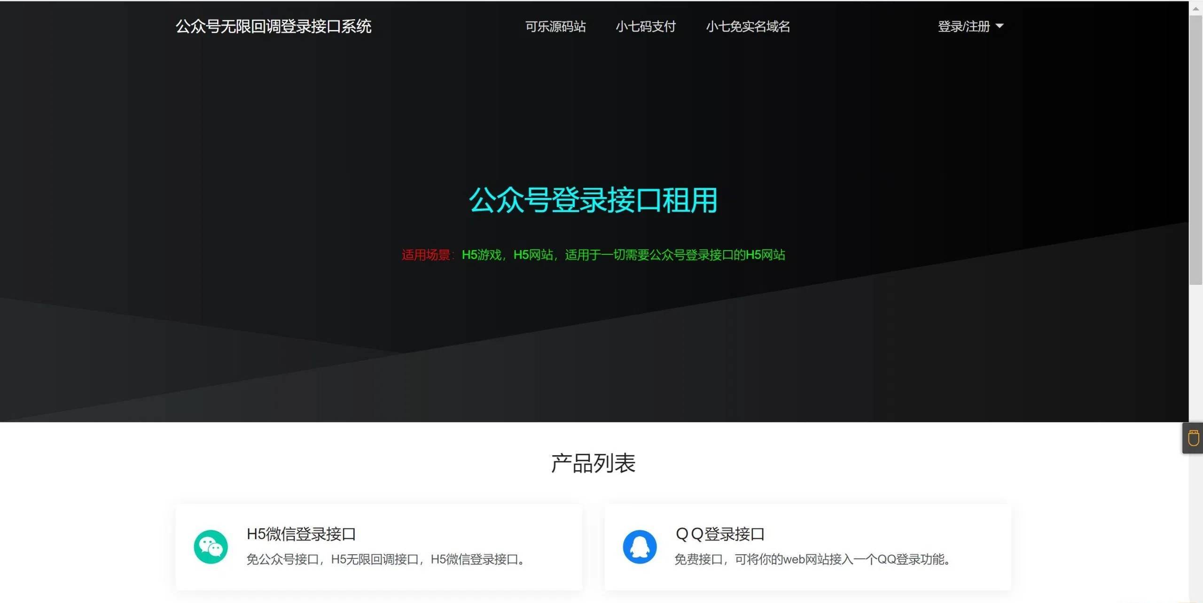
Task: Click the green H5游戏，H5网站 description text
Action: tap(624, 255)
